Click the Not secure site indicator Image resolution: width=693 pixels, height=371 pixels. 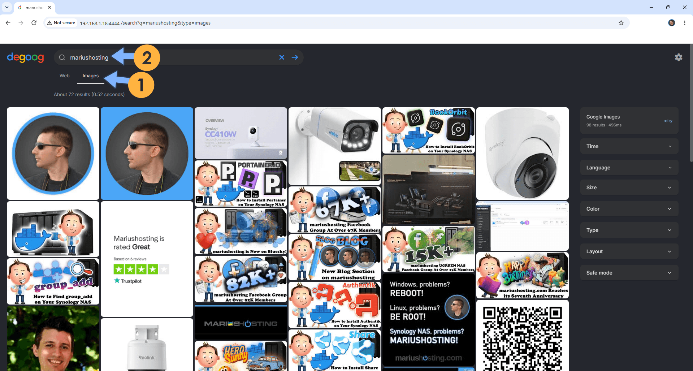click(61, 23)
